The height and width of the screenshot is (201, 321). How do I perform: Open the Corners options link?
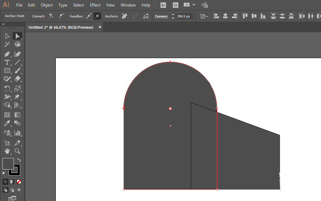[x=161, y=16]
